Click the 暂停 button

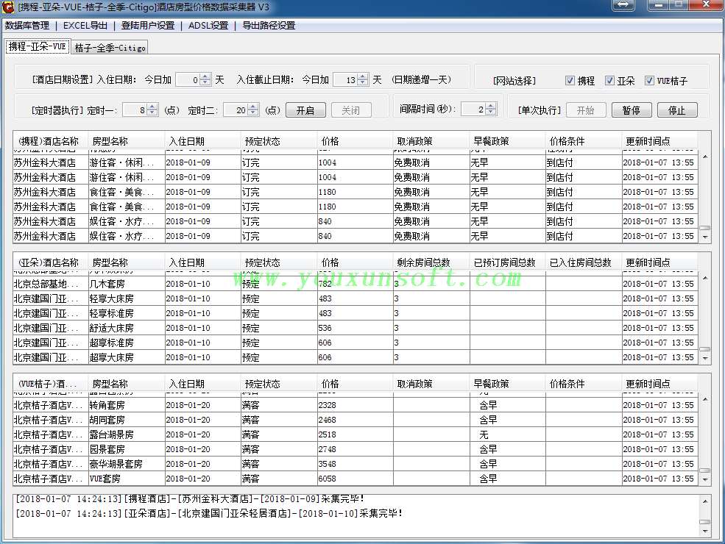(632, 110)
